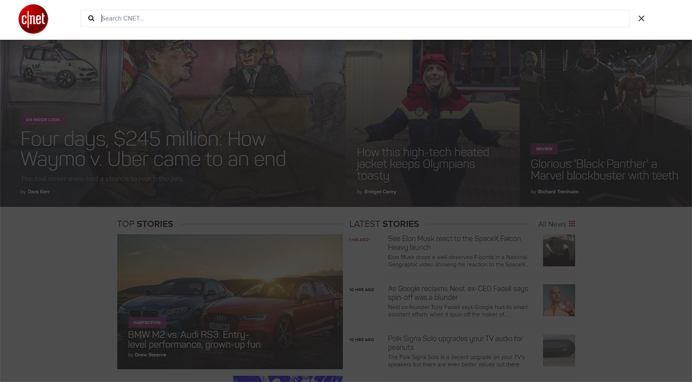
Task: Open author Dara Kerr's profile
Action: click(x=39, y=192)
